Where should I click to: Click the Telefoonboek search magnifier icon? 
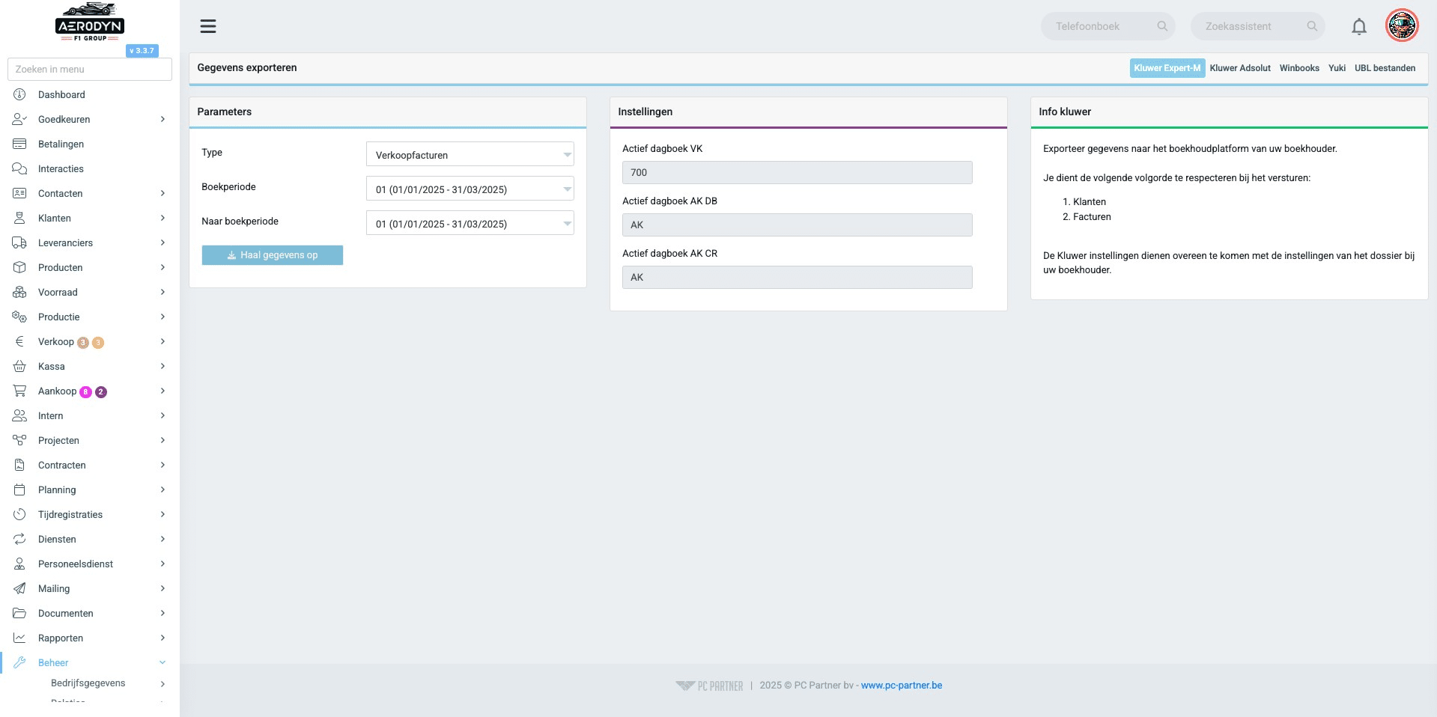click(1162, 26)
